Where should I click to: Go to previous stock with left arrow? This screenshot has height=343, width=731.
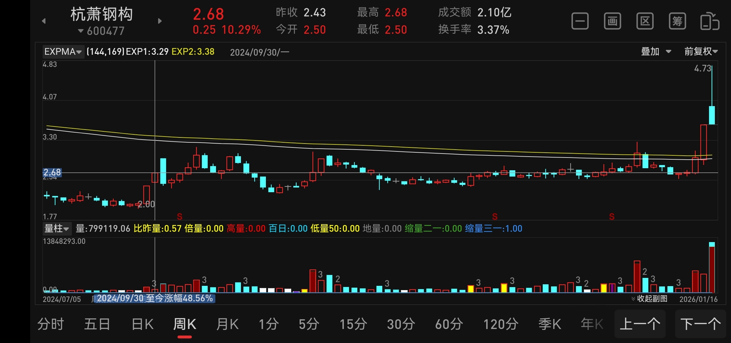44,21
